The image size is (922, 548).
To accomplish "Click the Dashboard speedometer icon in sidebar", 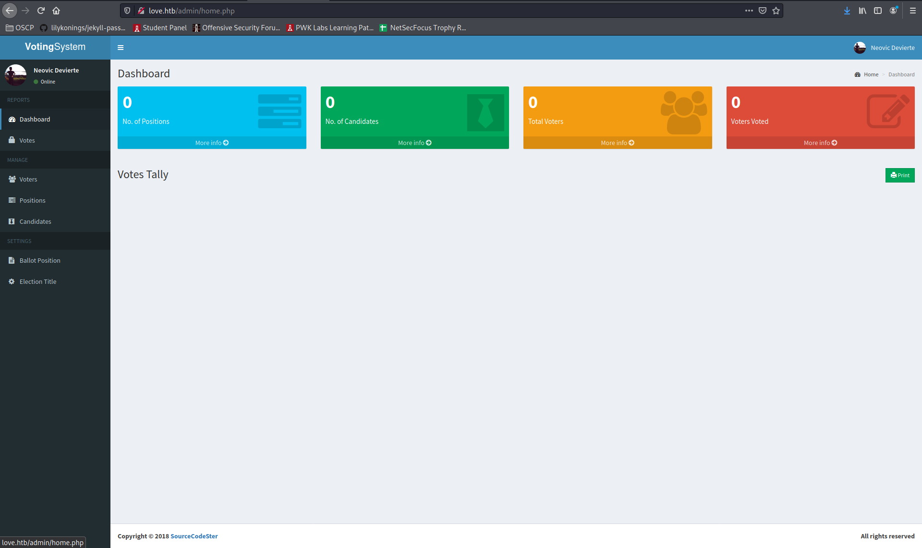I will tap(12, 119).
